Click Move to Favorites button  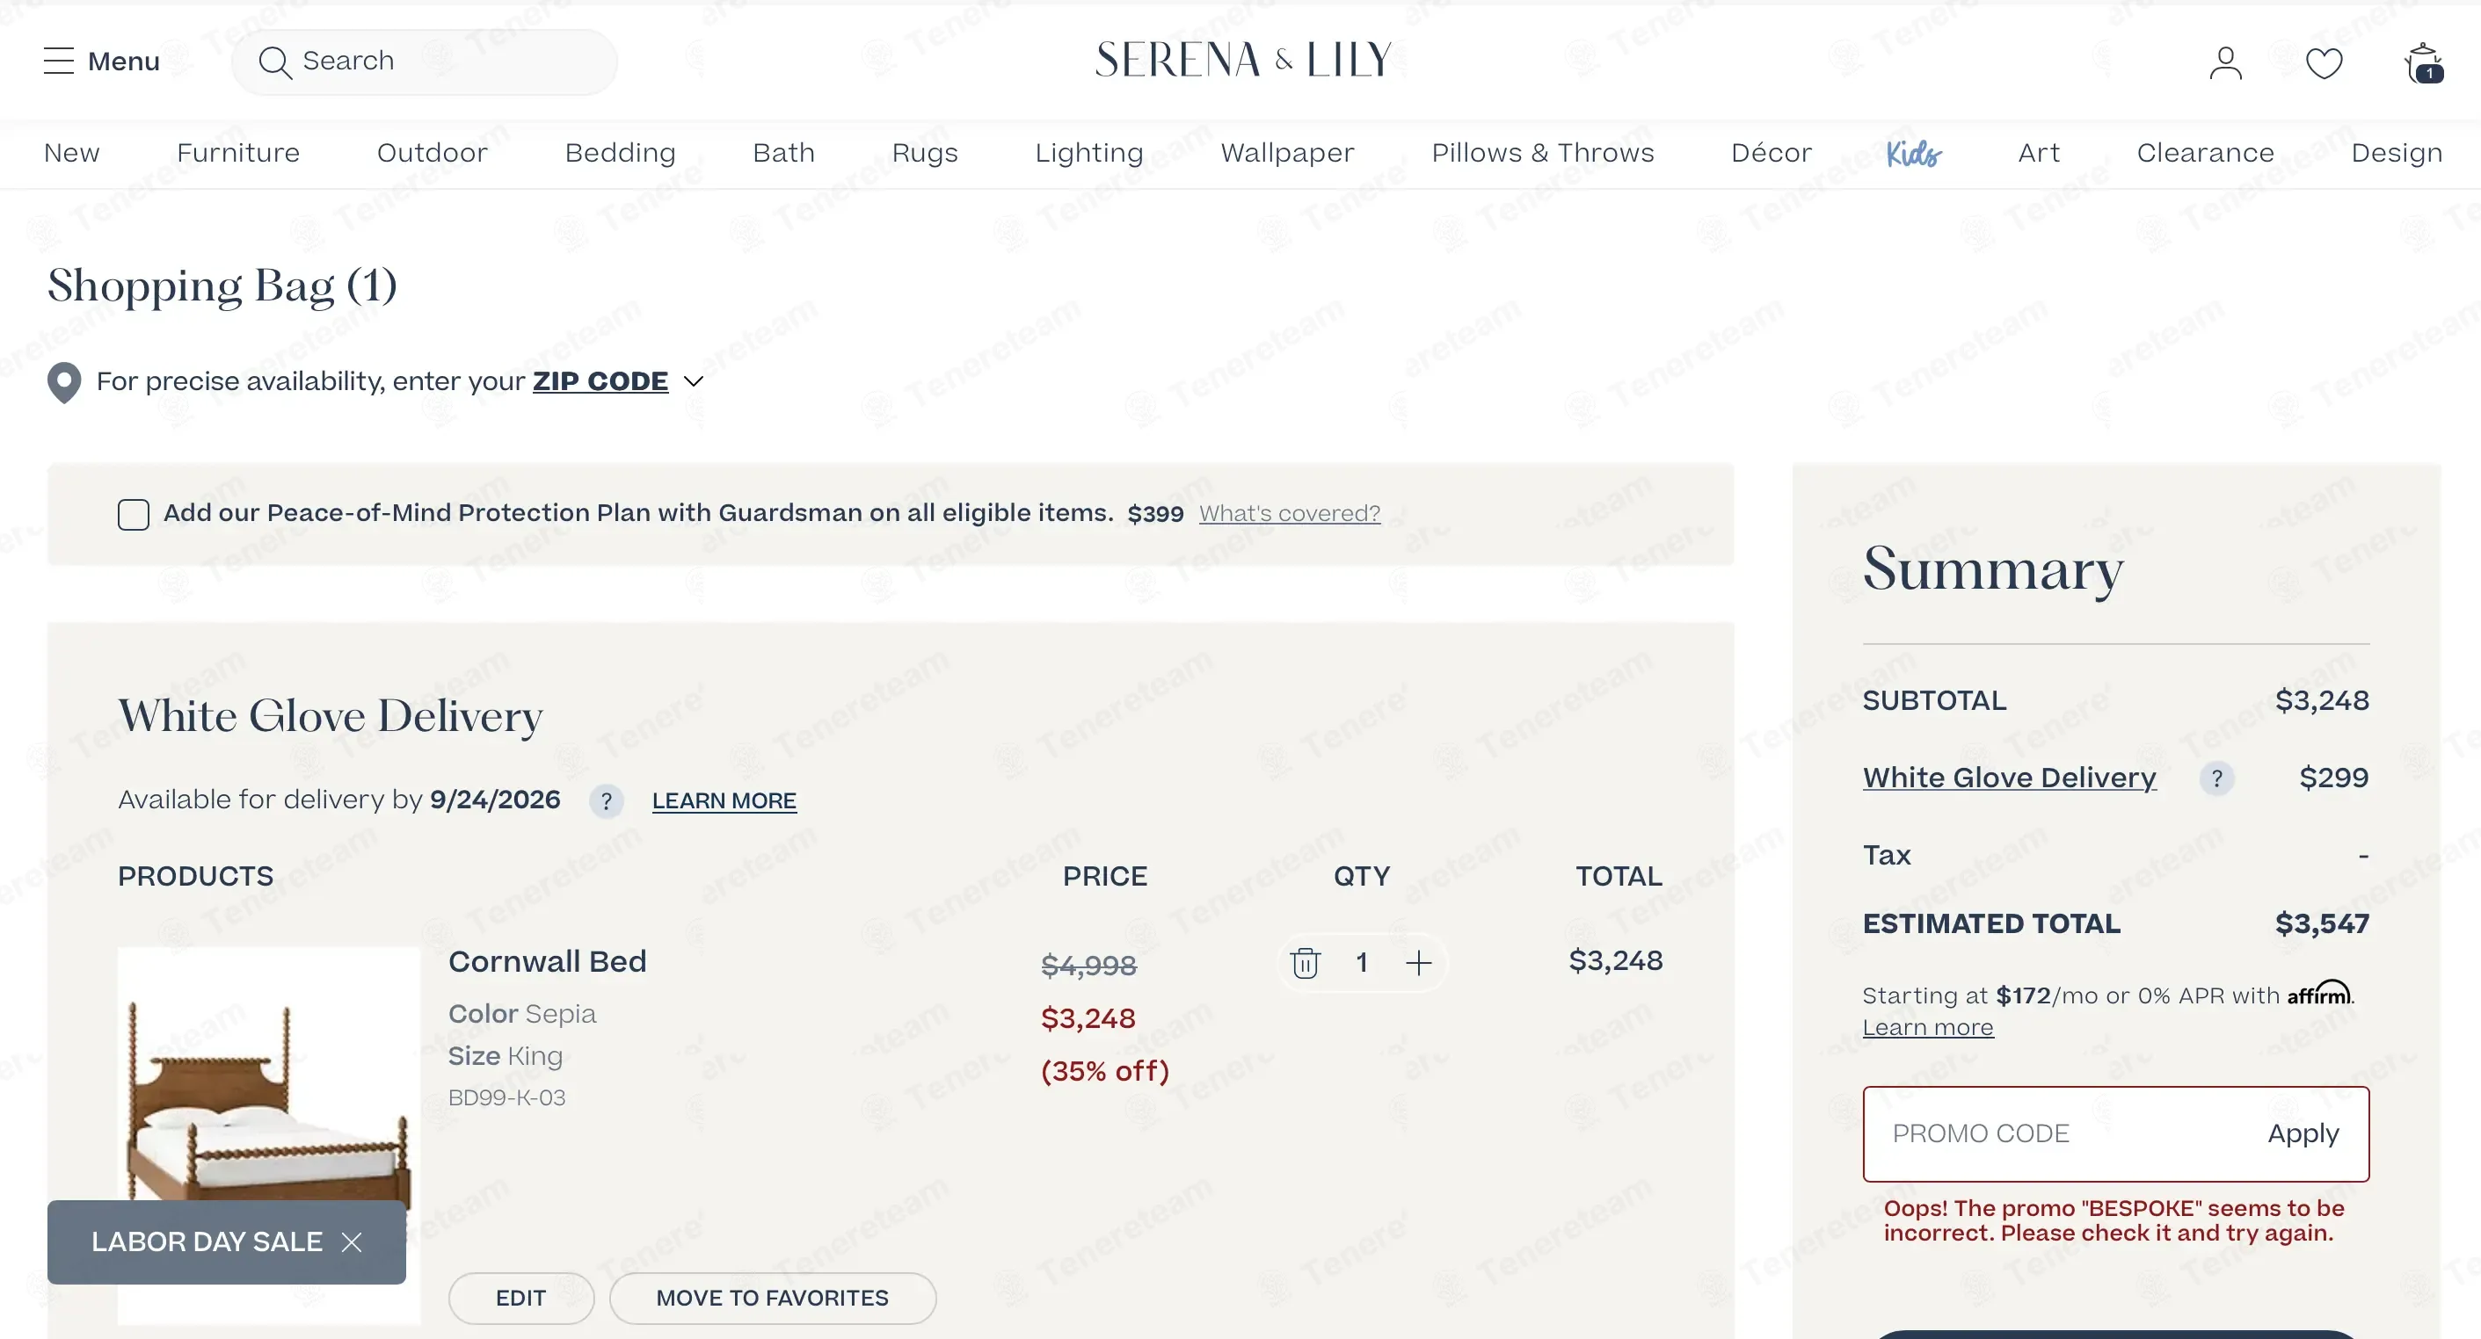(x=773, y=1298)
